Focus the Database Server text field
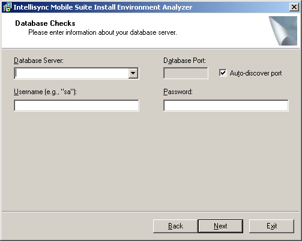The image size is (302, 241). pyautogui.click(x=71, y=73)
